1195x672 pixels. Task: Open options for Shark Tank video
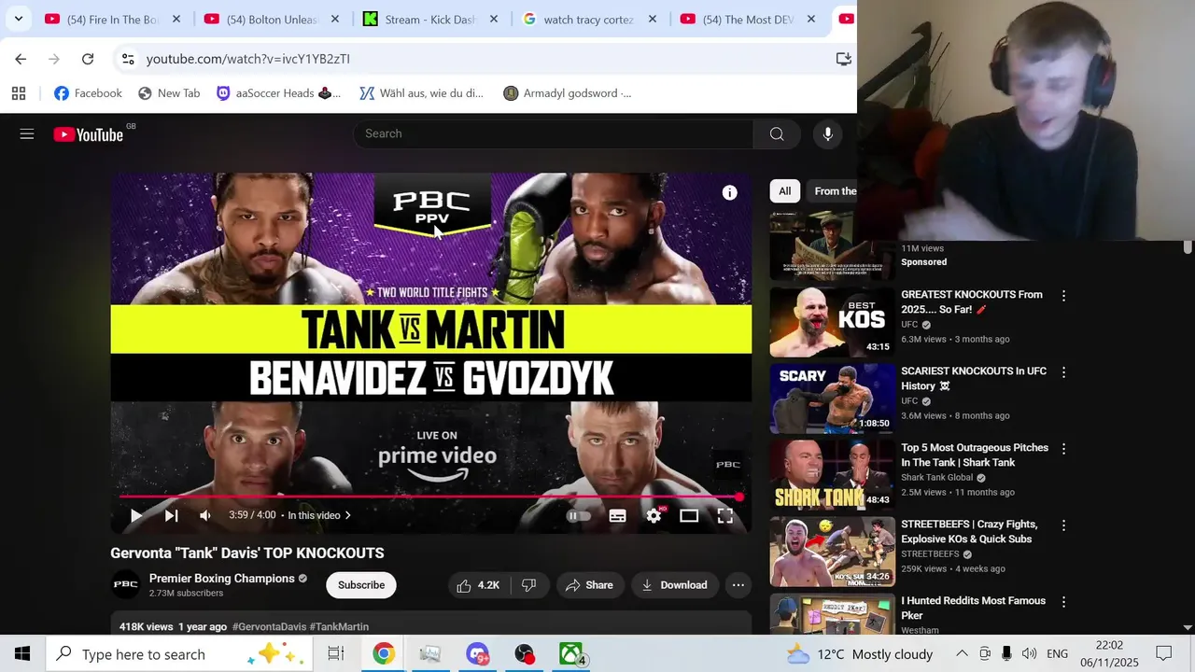(x=1063, y=449)
